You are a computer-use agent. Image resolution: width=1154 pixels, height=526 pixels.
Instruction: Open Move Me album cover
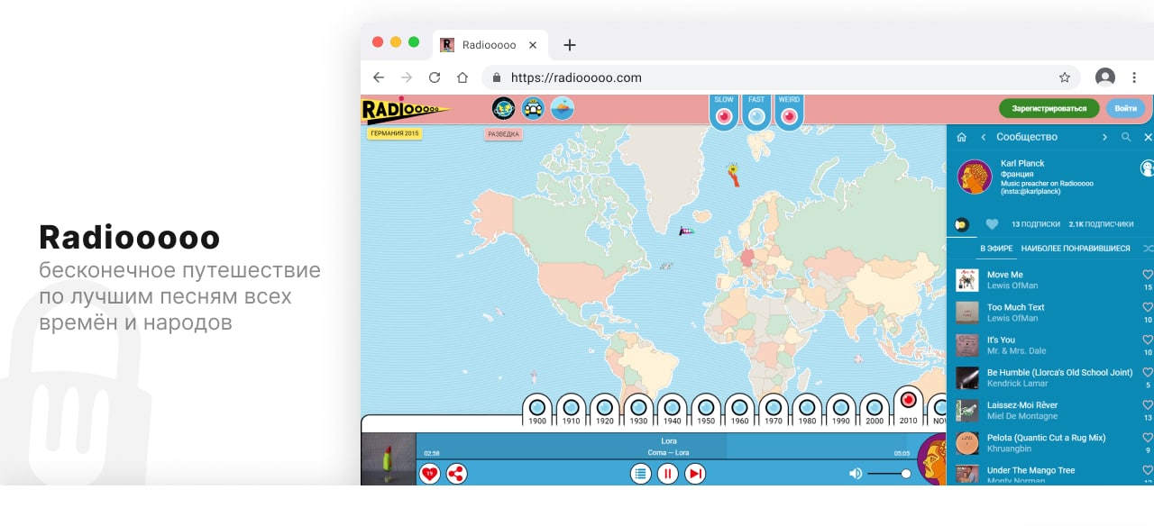967,280
